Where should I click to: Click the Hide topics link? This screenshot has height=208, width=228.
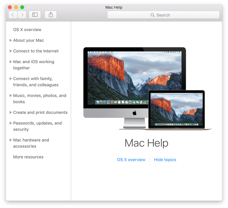tap(165, 159)
